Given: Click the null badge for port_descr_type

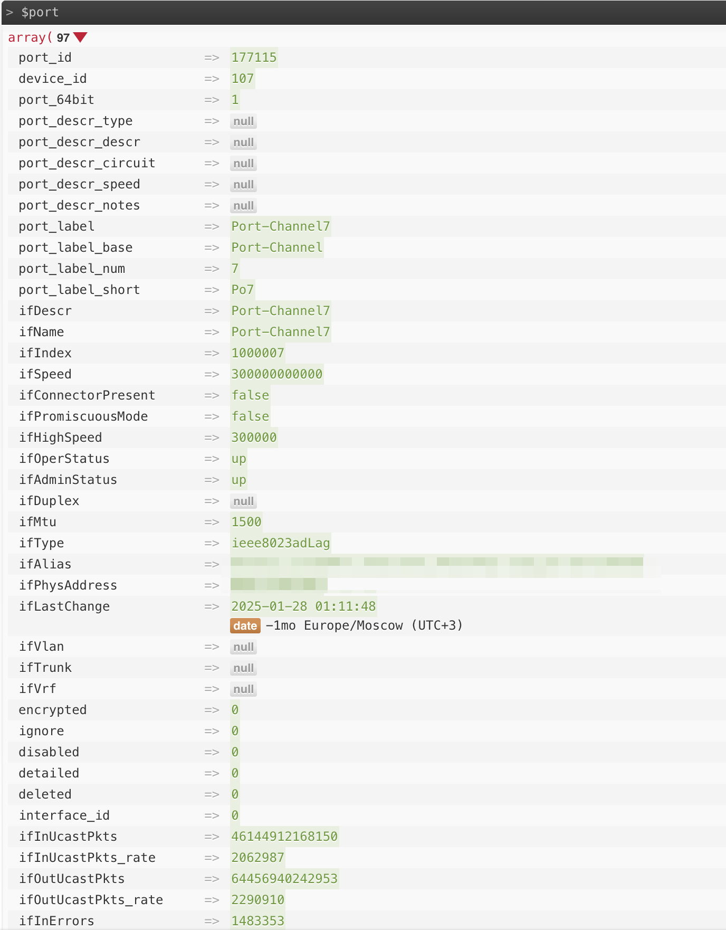Looking at the screenshot, I should coord(243,121).
